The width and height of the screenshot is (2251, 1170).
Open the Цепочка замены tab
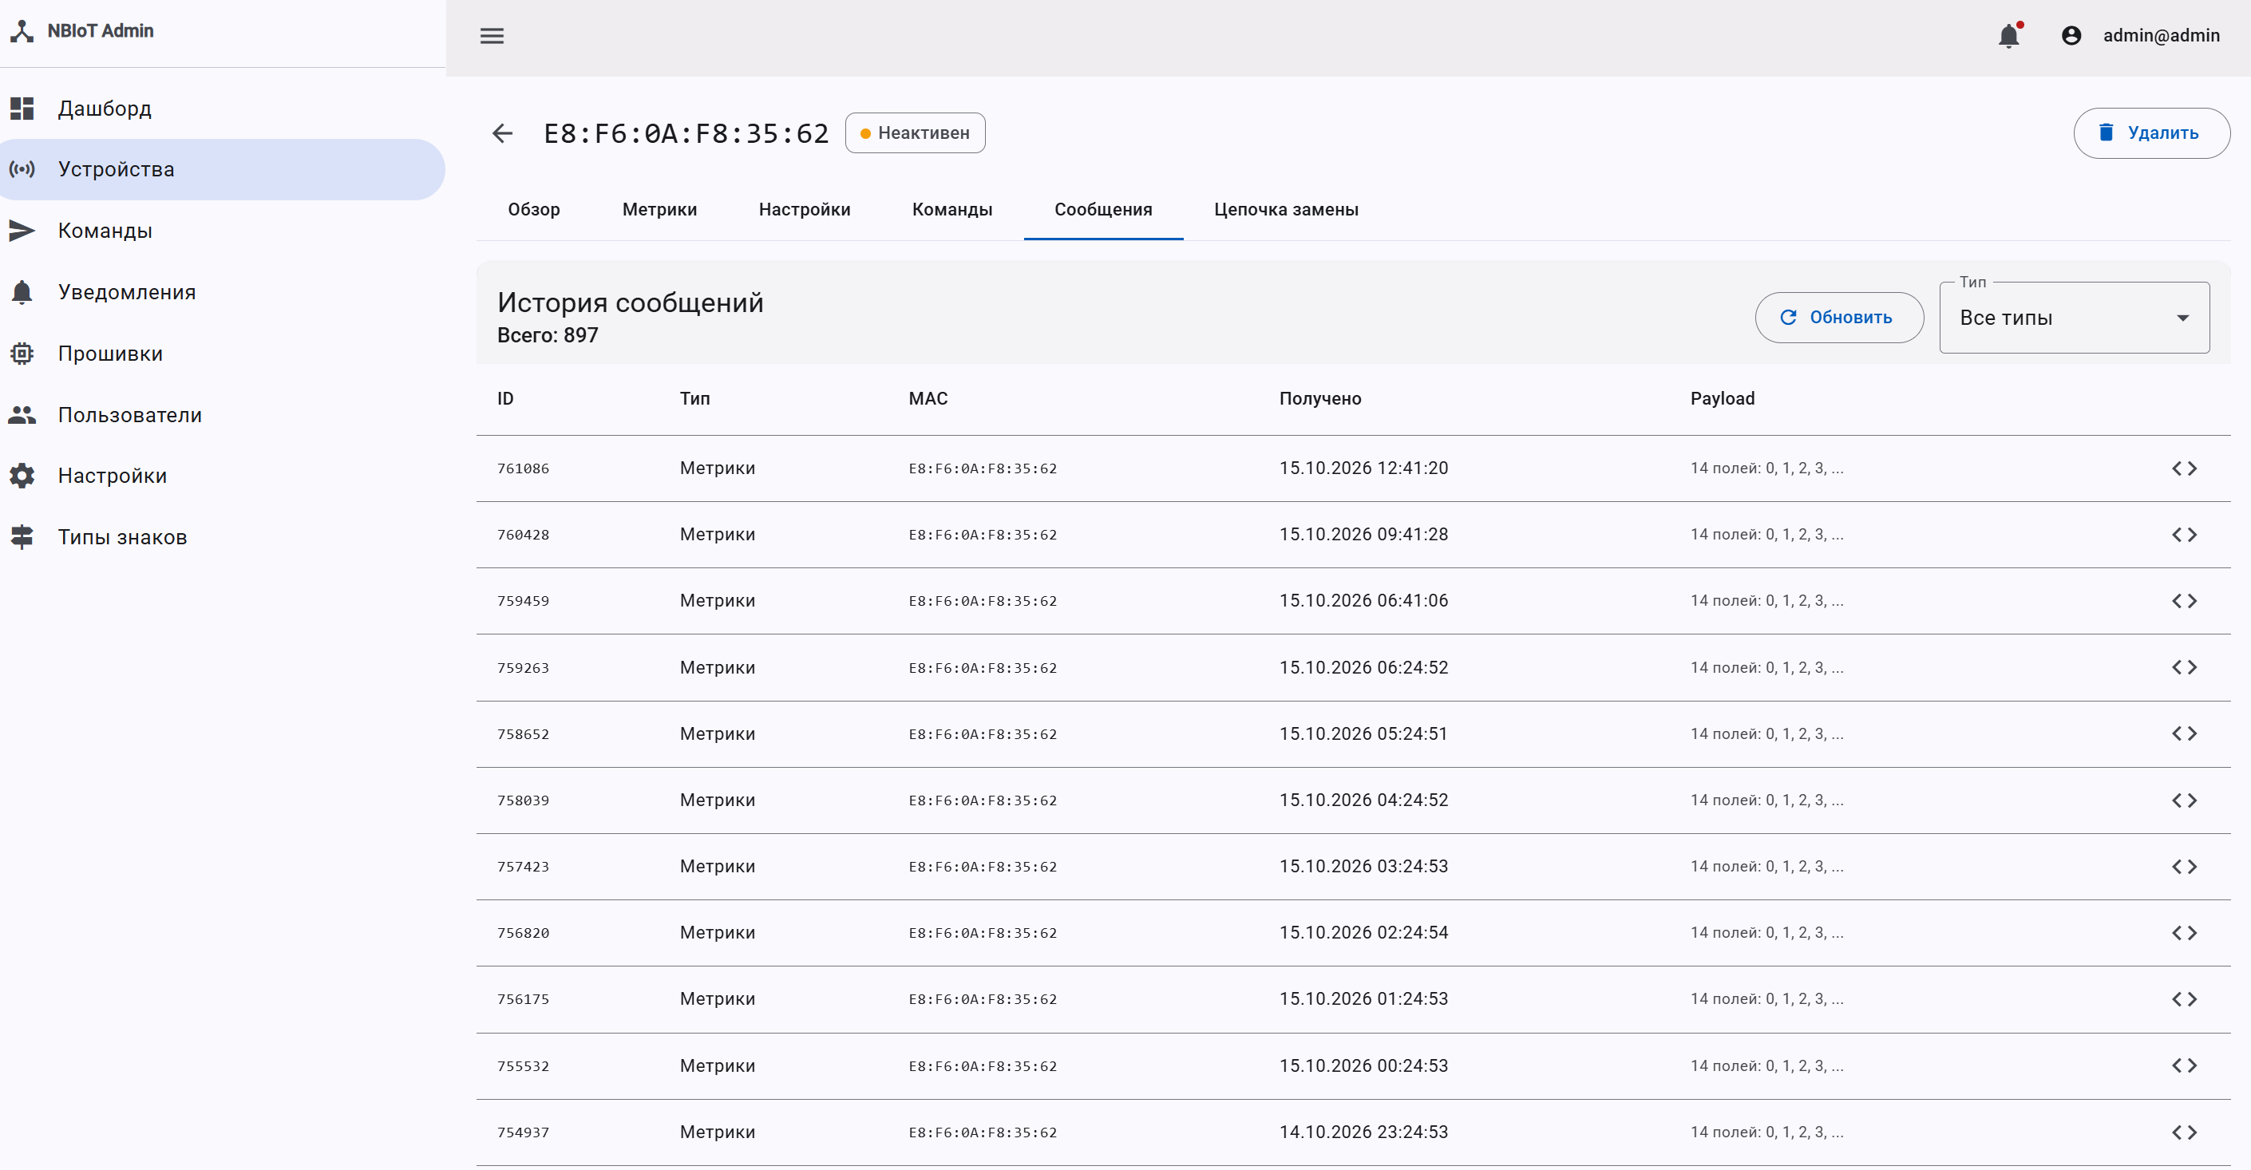coord(1285,210)
